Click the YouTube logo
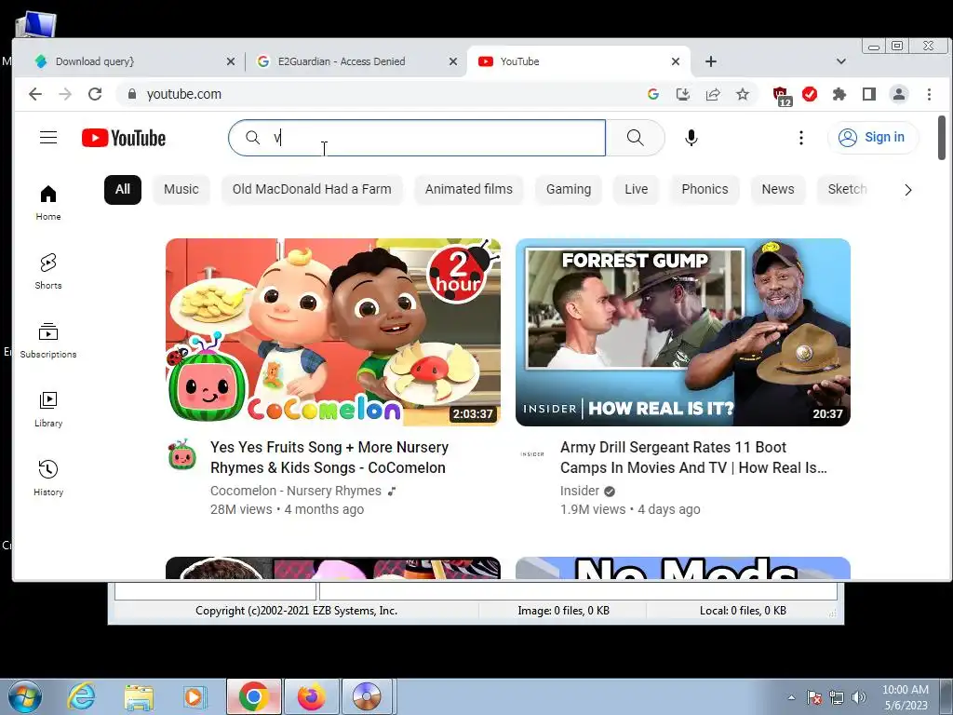 tap(124, 138)
